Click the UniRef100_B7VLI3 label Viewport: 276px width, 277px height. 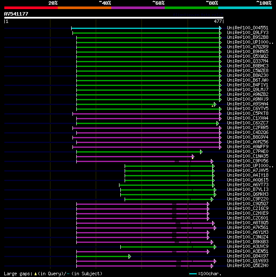pyautogui.click(x=248, y=190)
